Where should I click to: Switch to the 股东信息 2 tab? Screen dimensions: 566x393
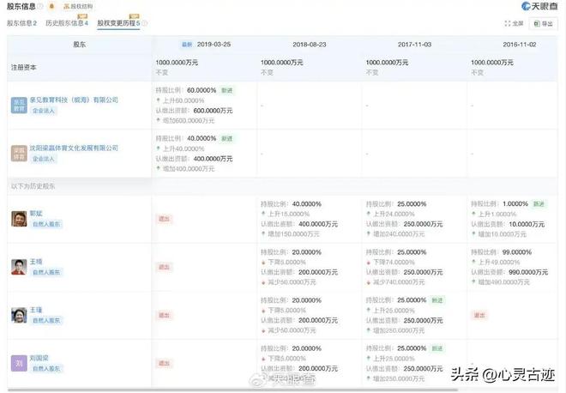pos(21,23)
